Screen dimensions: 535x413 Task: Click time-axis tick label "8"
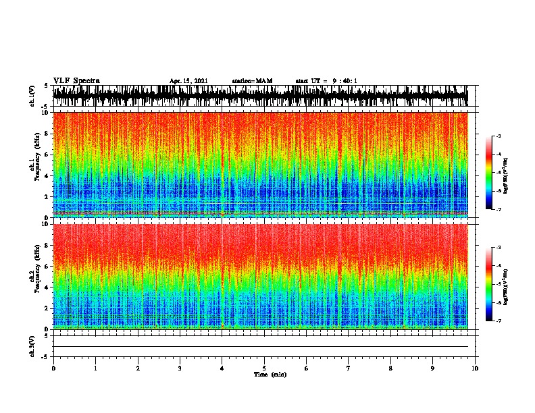[390, 368]
